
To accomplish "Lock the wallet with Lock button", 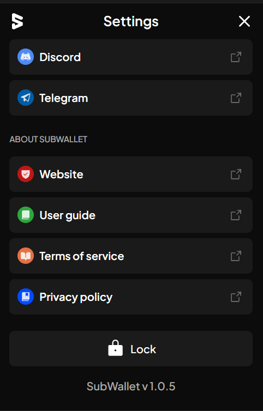I will pyautogui.click(x=131, y=349).
